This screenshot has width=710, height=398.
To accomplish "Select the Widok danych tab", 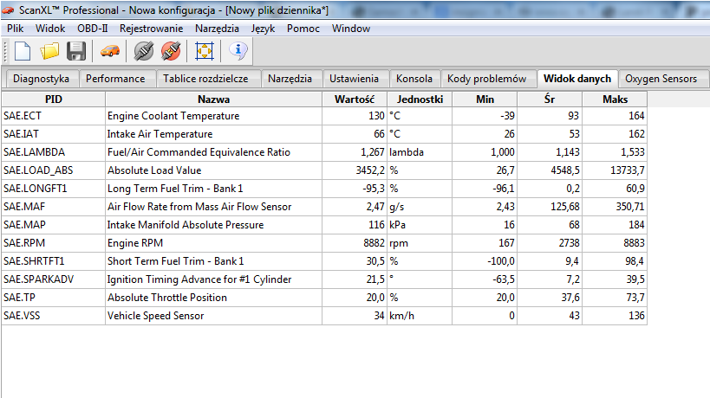I will coord(577,79).
